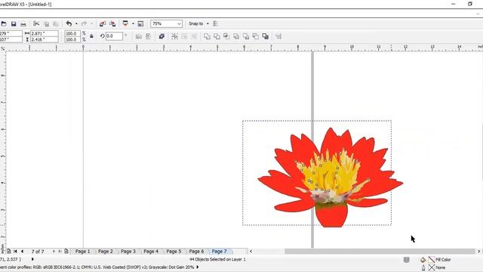Click the outline pen status icon
The image size is (483, 272).
[x=423, y=267]
